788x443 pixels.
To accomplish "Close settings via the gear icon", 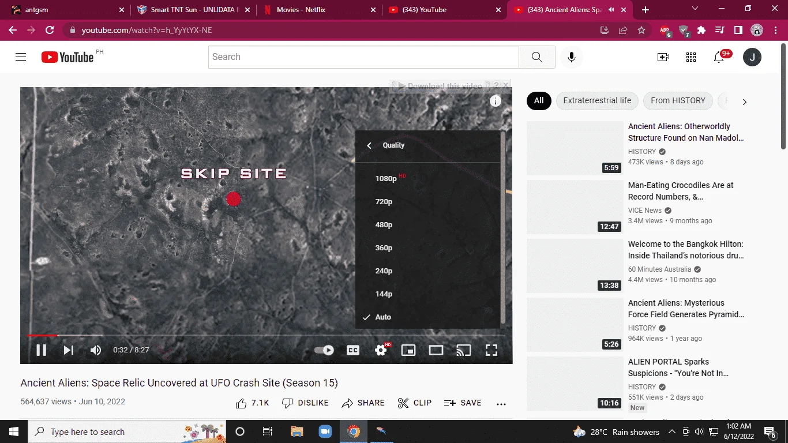I will point(381,350).
